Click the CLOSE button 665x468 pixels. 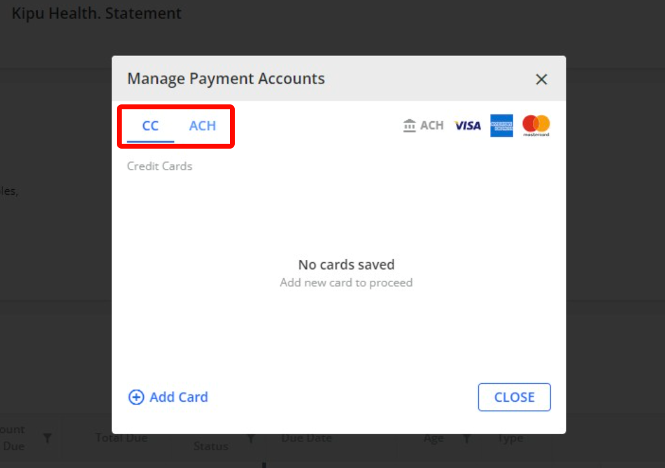point(514,397)
